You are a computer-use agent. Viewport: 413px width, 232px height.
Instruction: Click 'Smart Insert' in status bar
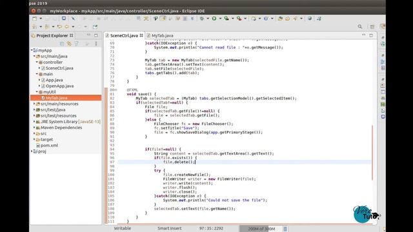click(x=169, y=228)
